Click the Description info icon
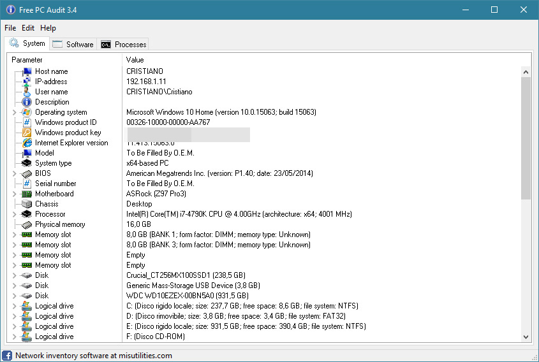 click(x=27, y=102)
